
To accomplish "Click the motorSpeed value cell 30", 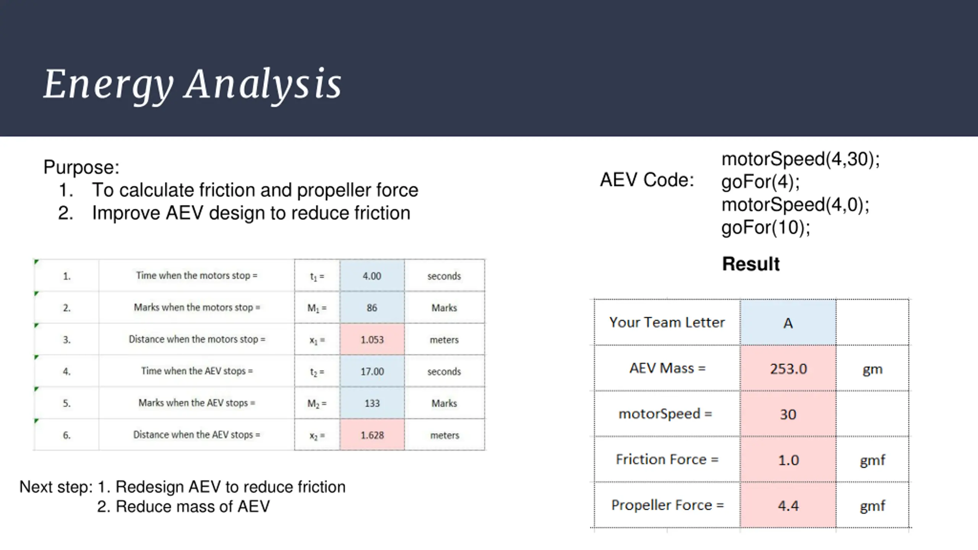I will tap(788, 414).
